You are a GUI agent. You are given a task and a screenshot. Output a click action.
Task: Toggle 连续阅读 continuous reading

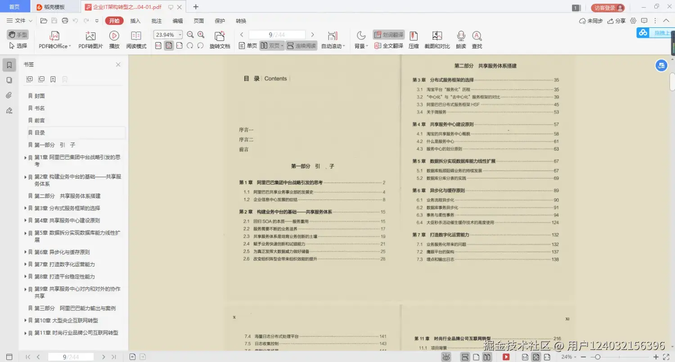tap(301, 46)
